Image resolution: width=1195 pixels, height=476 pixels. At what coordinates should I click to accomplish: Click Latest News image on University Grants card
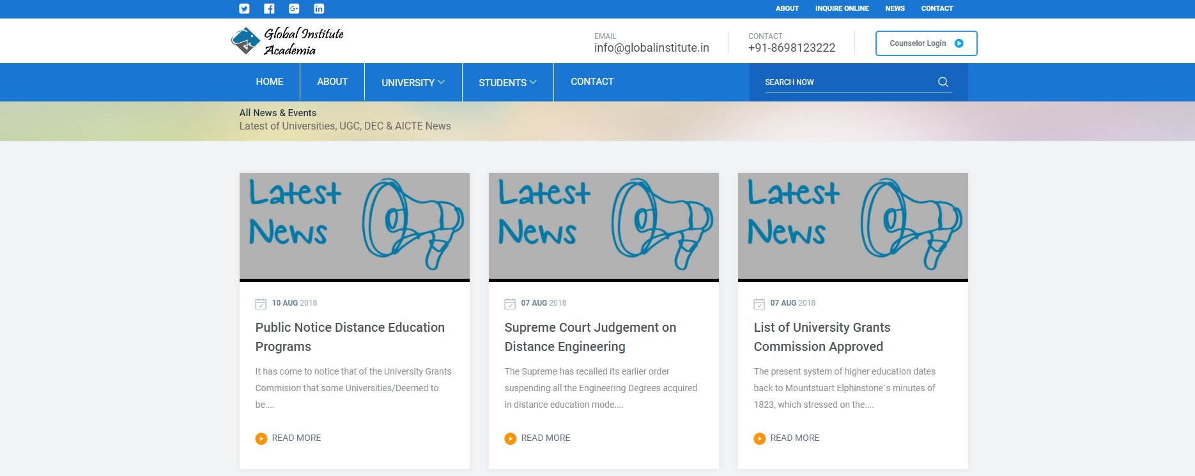[853, 227]
